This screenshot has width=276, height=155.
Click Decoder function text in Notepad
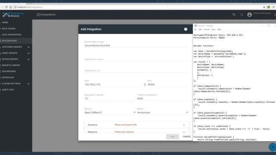(x=204, y=46)
